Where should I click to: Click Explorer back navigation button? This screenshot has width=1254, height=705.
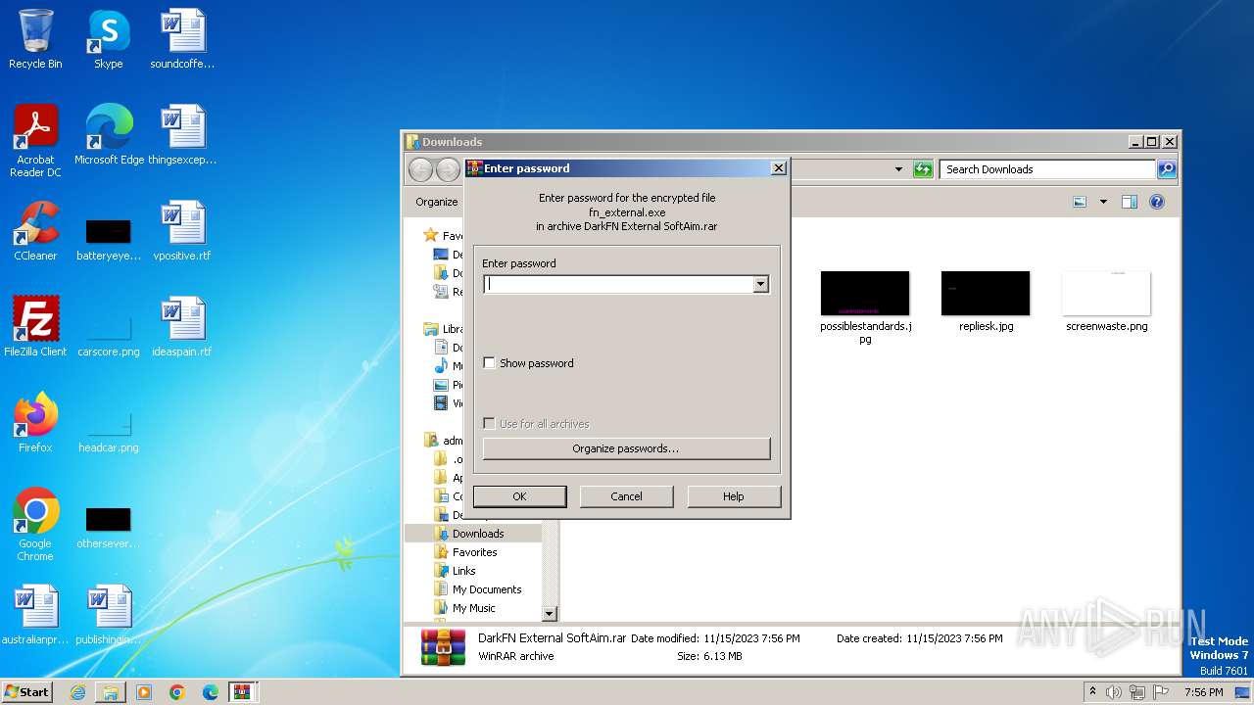coord(420,169)
